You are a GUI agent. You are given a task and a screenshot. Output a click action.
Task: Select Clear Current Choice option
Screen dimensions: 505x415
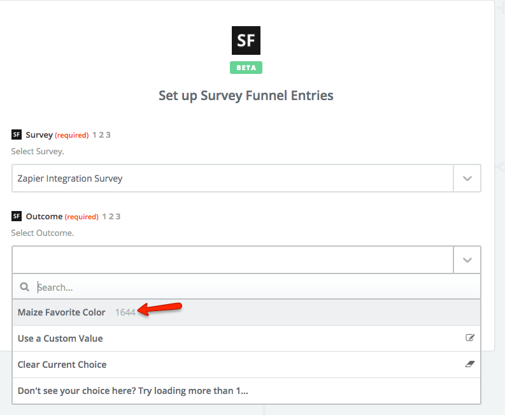click(62, 365)
